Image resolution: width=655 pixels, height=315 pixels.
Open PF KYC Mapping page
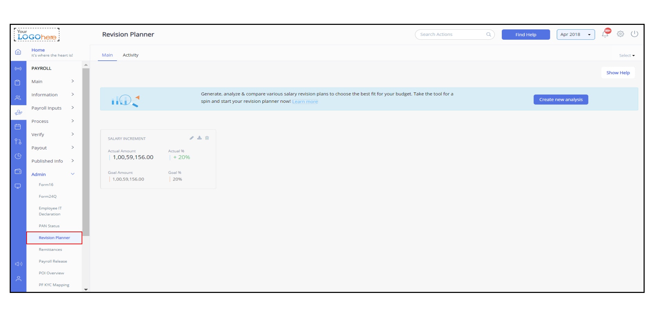(54, 285)
